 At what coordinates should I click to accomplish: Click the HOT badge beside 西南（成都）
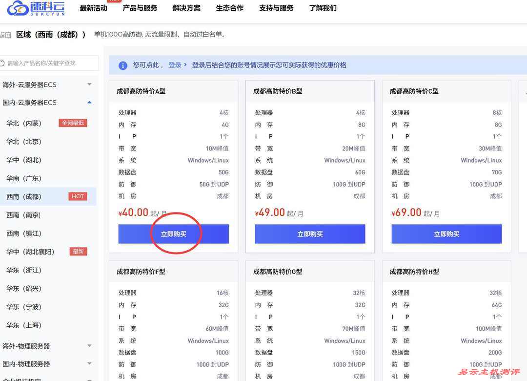click(78, 196)
